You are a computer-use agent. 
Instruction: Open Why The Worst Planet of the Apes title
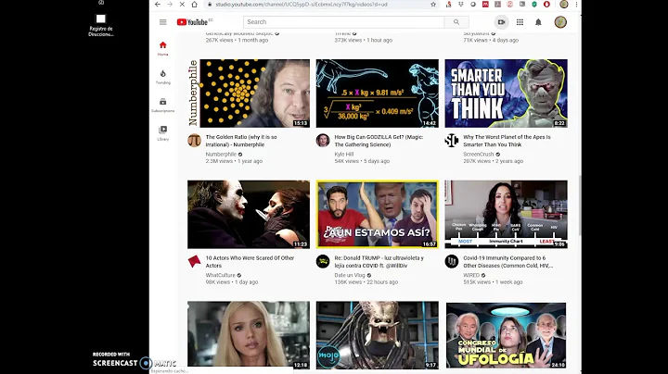pos(507,141)
